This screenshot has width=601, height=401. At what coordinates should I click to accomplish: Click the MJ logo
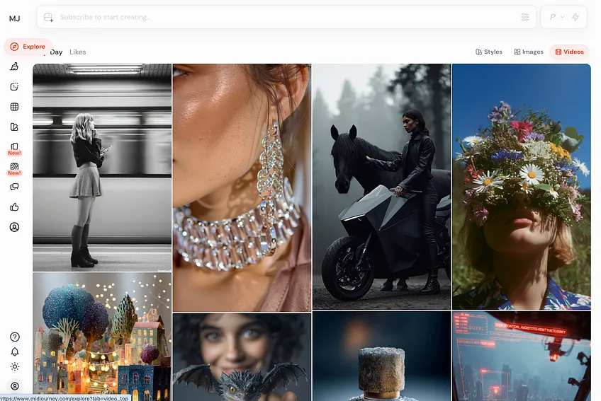coord(14,18)
